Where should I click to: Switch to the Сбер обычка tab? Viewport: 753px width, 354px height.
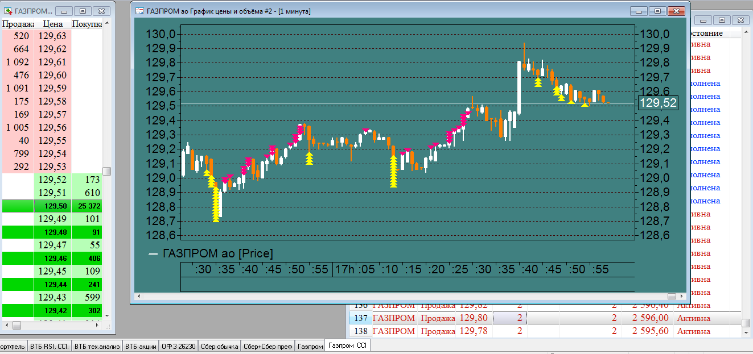pyautogui.click(x=219, y=346)
